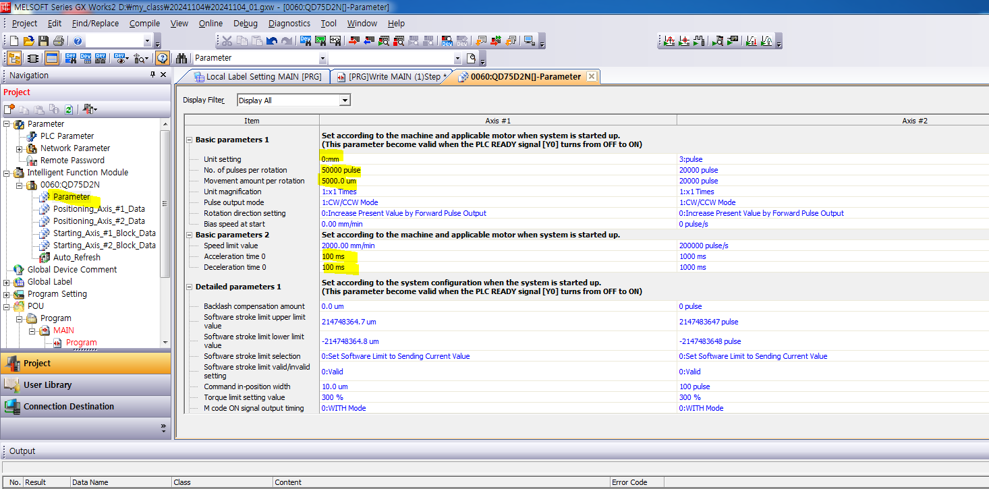Click the page magnifier icon beside empty combo
This screenshot has height=489, width=989.
471,58
